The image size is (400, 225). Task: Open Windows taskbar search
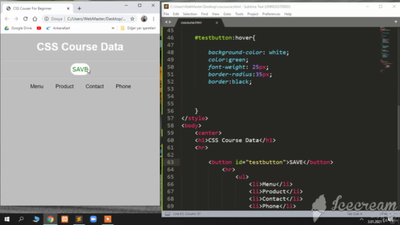tap(21, 219)
